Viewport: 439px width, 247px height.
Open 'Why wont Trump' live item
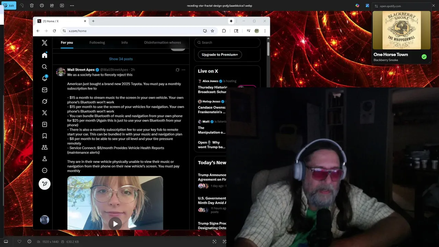(x=212, y=145)
